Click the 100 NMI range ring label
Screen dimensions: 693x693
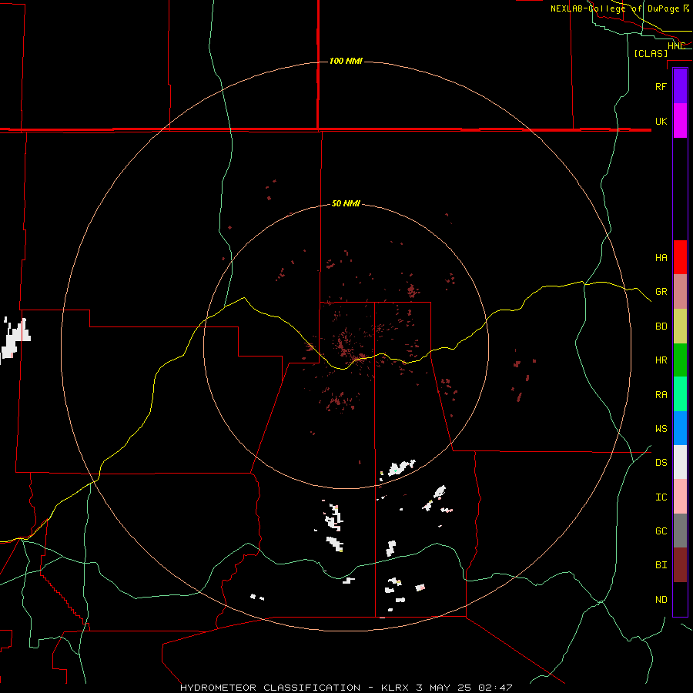click(346, 61)
